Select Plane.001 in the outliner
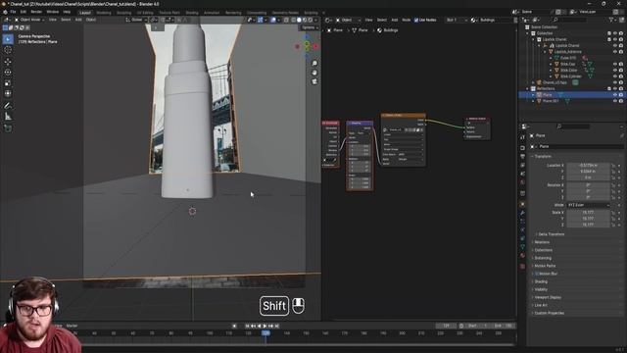 click(551, 101)
